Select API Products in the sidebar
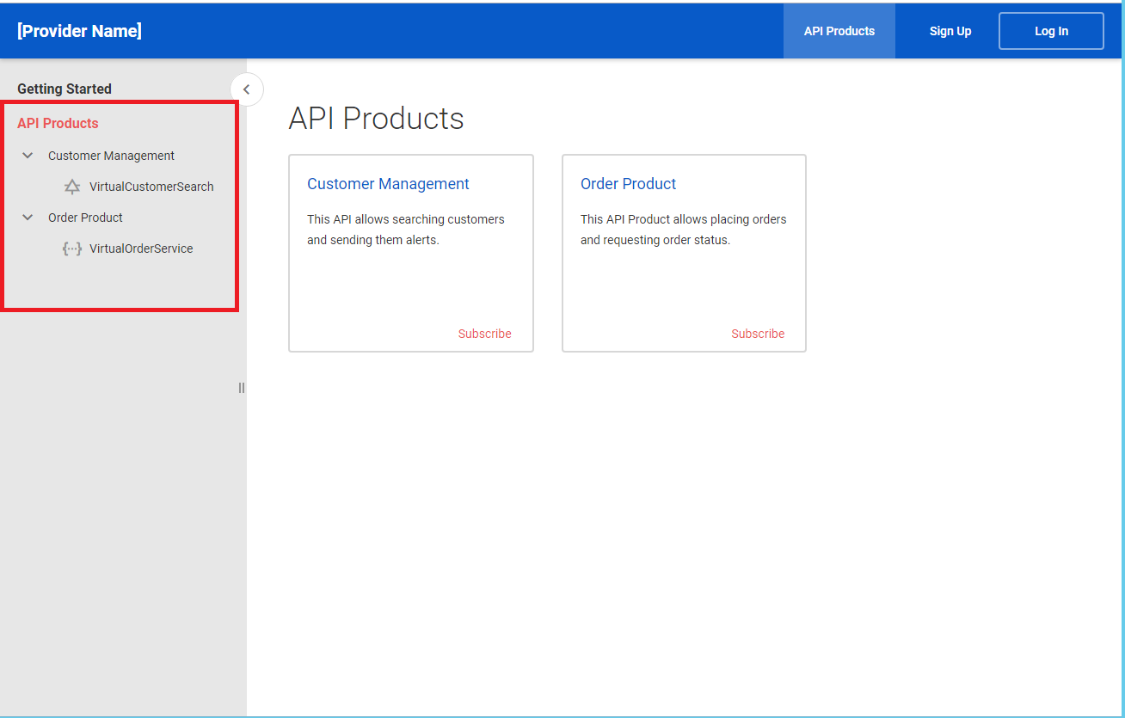Screen dimensions: 1125x718 coord(58,123)
